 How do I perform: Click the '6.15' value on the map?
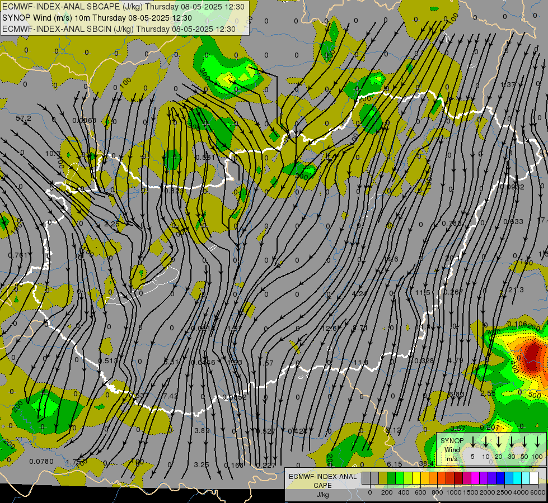pyautogui.click(x=394, y=464)
